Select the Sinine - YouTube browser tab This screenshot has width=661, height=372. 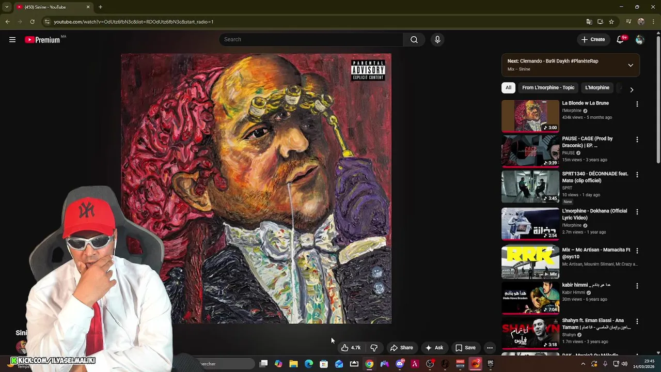(x=53, y=7)
